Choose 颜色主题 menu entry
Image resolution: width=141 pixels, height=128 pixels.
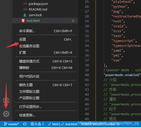pos(46,85)
